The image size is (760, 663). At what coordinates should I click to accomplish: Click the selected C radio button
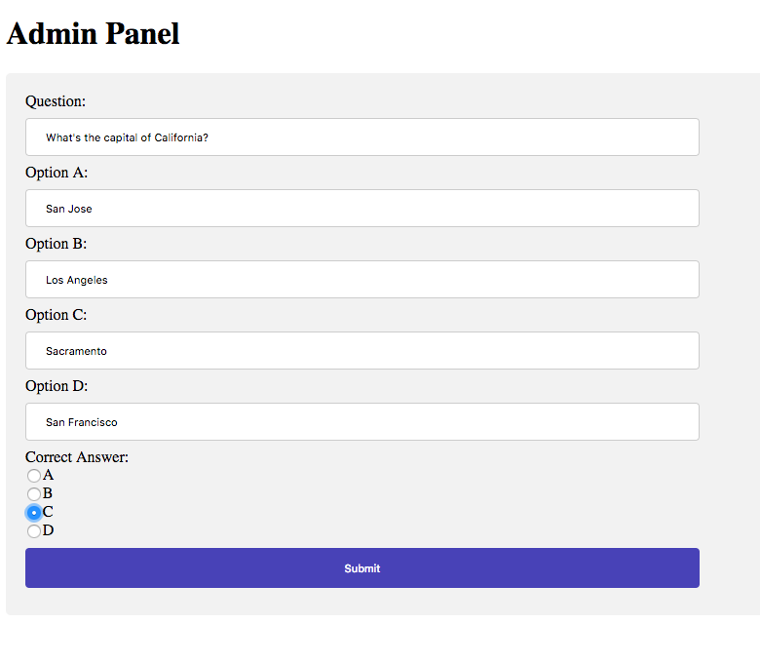pos(34,513)
